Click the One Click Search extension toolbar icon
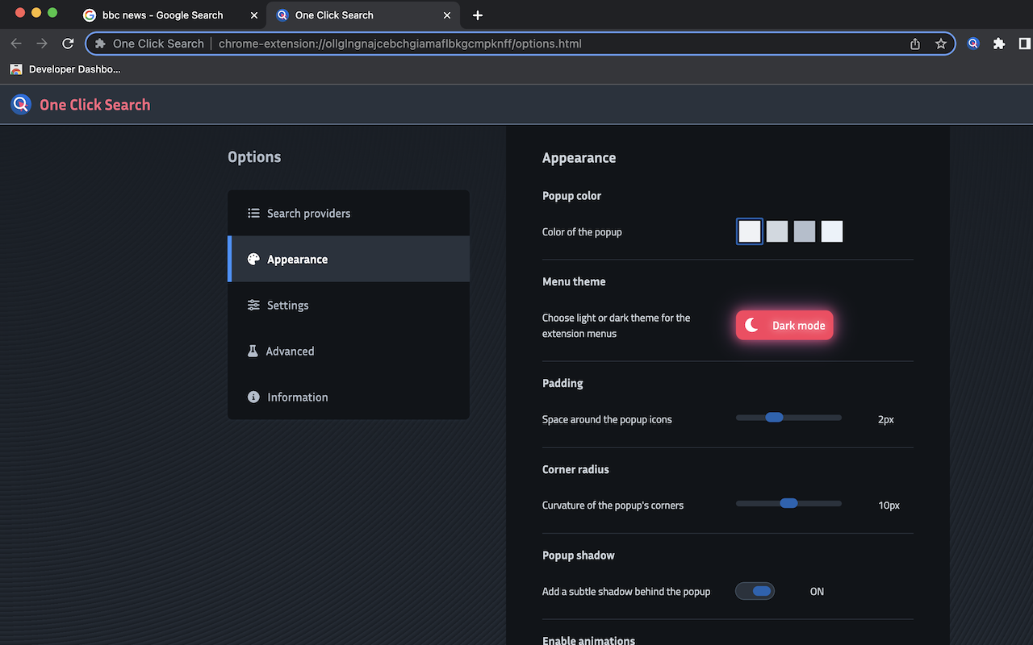 [x=973, y=44]
